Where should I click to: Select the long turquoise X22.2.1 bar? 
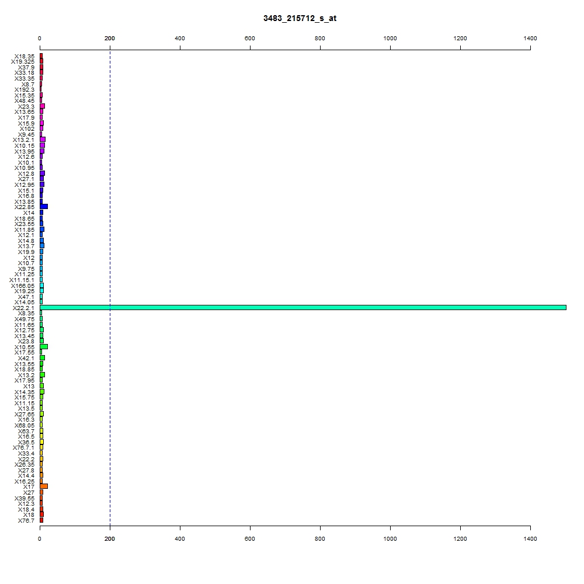pos(303,307)
